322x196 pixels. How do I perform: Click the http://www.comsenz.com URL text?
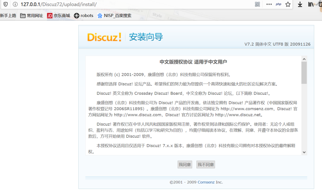pos(247,109)
